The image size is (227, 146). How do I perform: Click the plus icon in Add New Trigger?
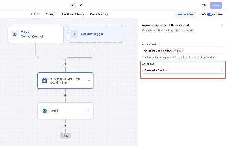pyautogui.click(x=74, y=34)
